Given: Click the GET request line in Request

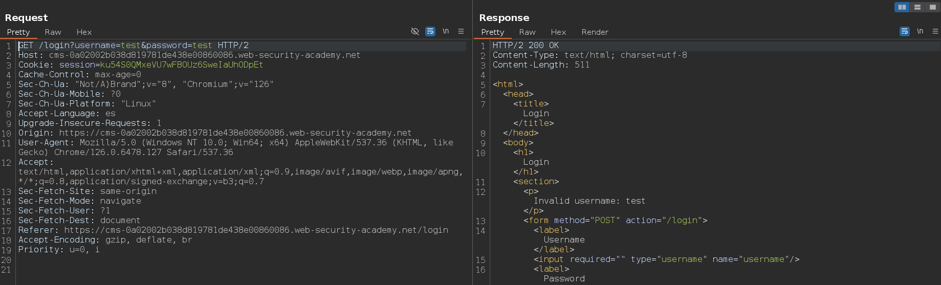Looking at the screenshot, I should coord(134,46).
